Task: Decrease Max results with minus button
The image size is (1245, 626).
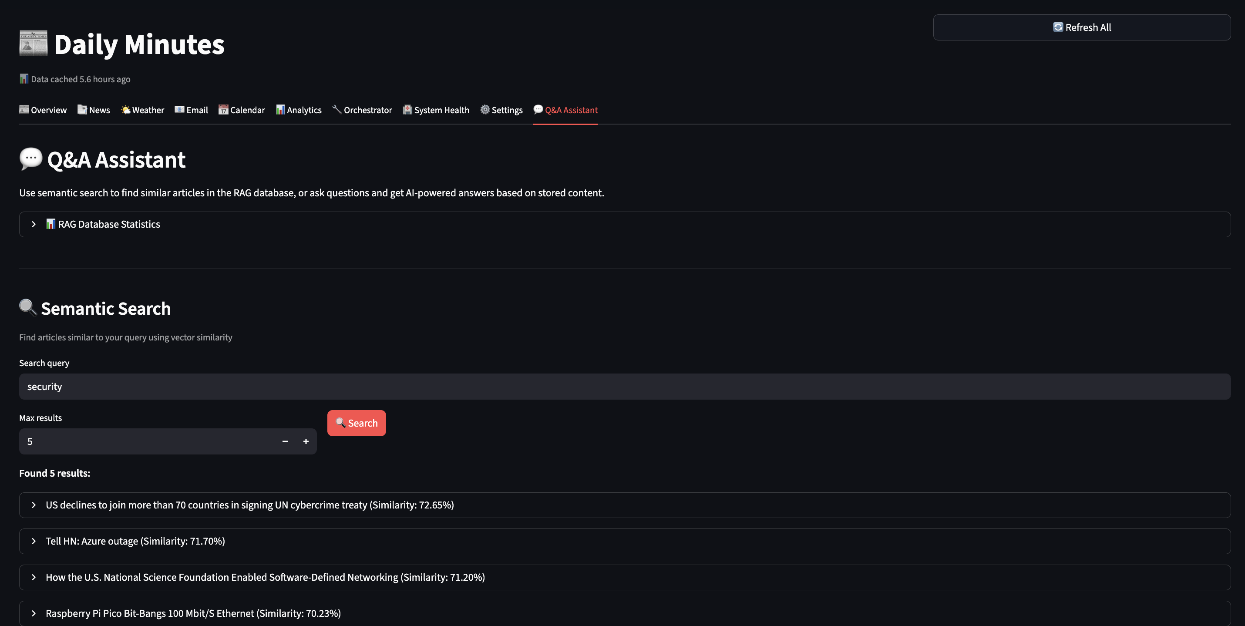Action: coord(285,441)
